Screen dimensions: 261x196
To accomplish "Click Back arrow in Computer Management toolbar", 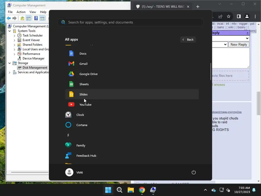I will coord(9,18).
